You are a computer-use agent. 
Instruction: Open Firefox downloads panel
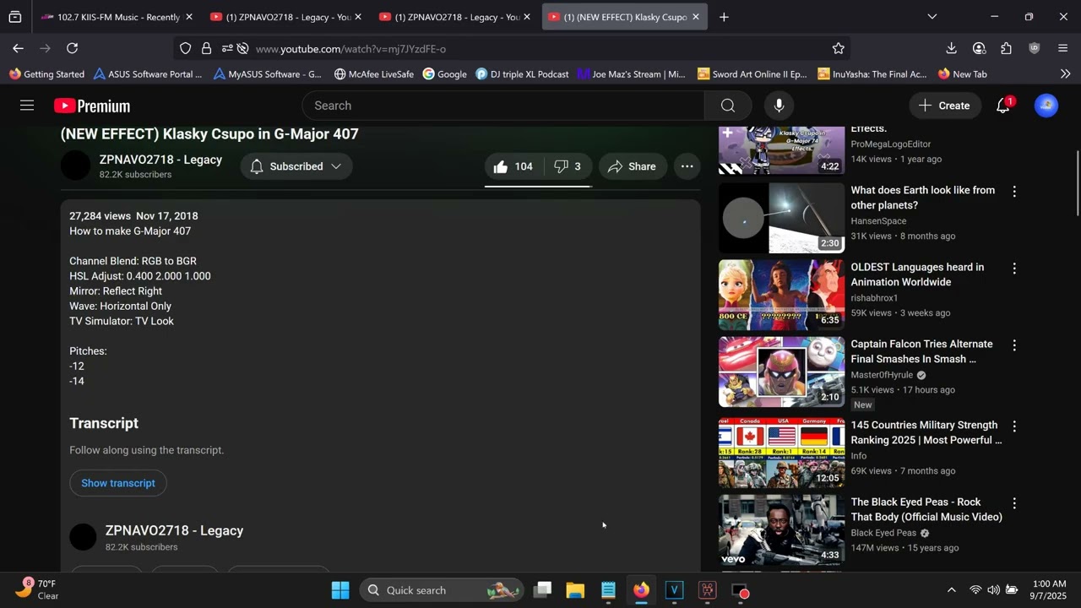tap(951, 49)
